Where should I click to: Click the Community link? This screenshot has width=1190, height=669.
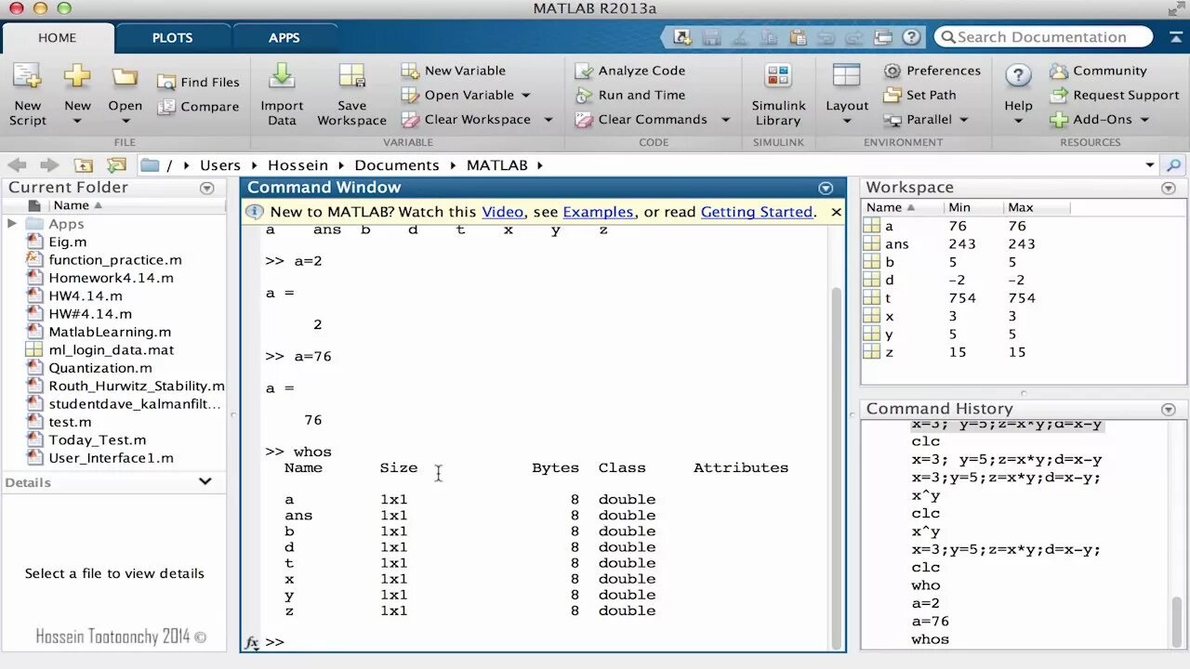coord(1098,71)
